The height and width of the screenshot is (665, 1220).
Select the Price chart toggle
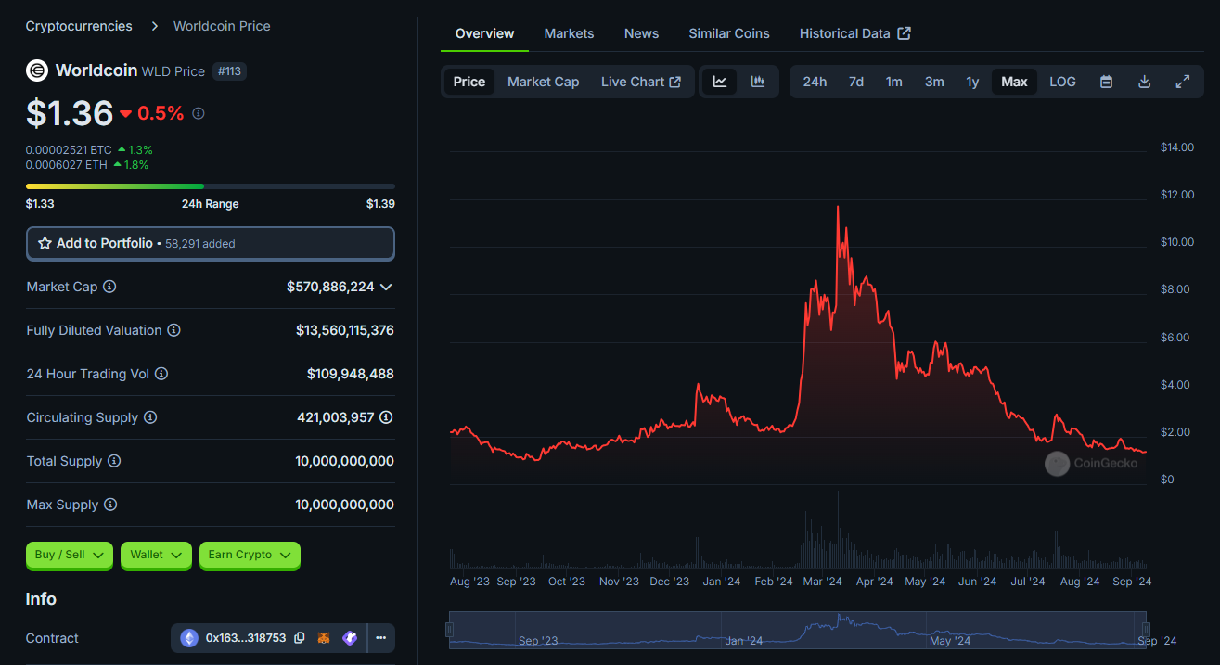tap(469, 82)
